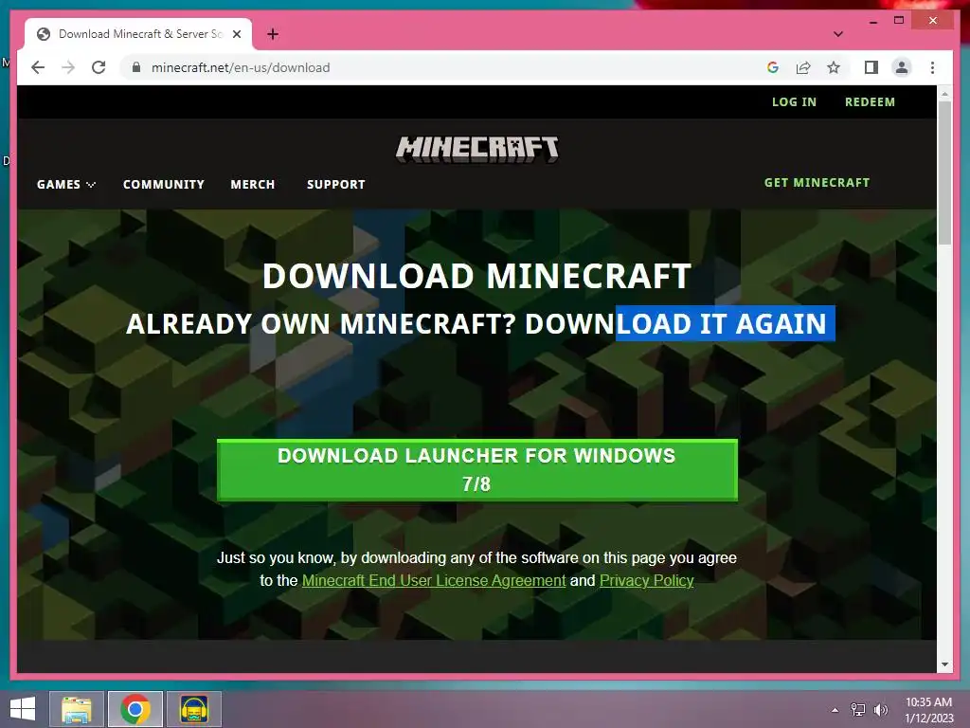Close the Download Minecraft tab

coord(236,34)
